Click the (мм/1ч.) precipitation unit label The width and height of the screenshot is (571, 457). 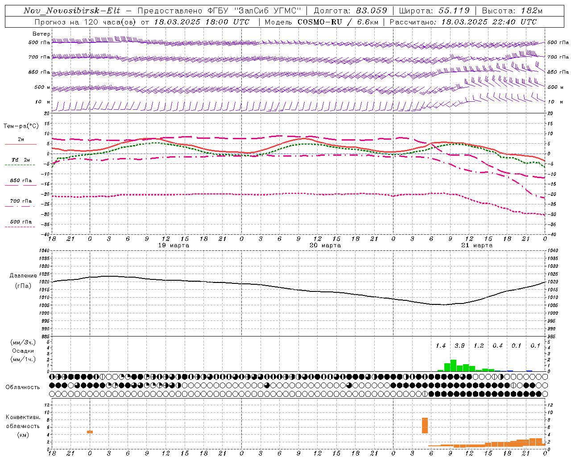23,359
